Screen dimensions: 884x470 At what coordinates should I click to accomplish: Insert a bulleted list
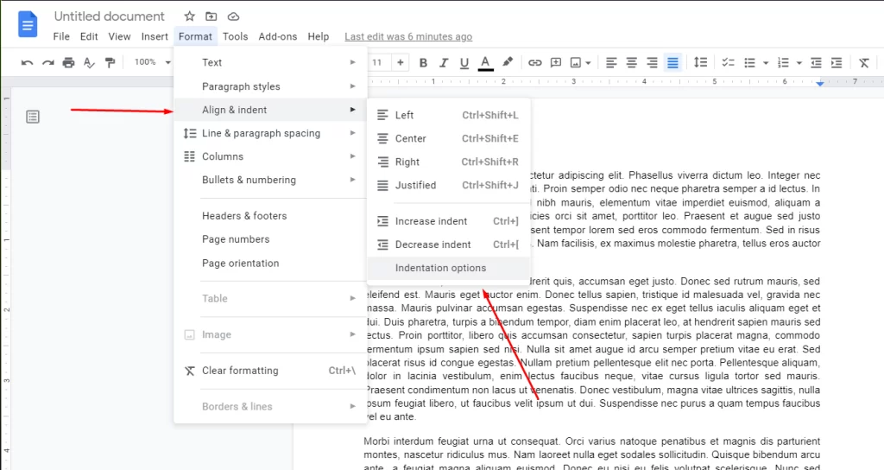[749, 62]
